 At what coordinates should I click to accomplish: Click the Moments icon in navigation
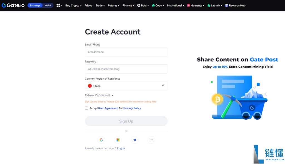[188, 6]
